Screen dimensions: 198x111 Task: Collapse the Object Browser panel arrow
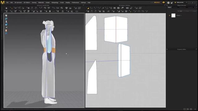pyautogui.click(x=167, y=6)
